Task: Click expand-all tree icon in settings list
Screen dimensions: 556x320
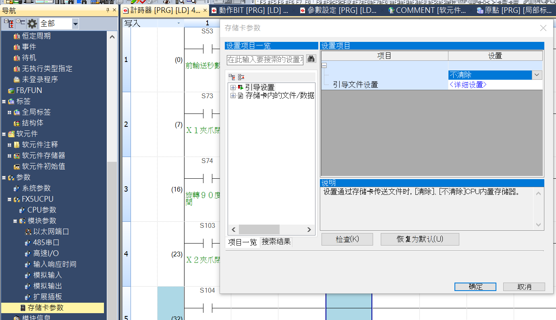Action: pyautogui.click(x=232, y=77)
